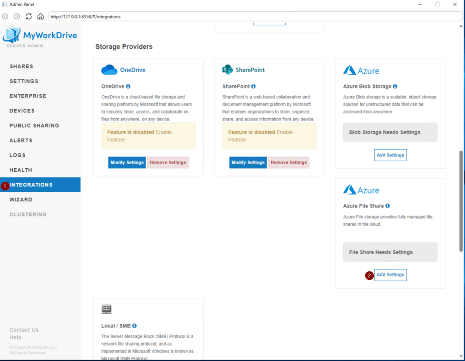Add Settings for Azure Blob Storage

(390, 155)
